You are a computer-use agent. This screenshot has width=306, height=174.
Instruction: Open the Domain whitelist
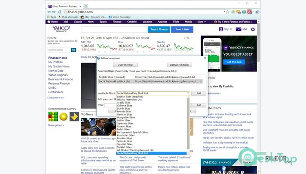coord(179,65)
